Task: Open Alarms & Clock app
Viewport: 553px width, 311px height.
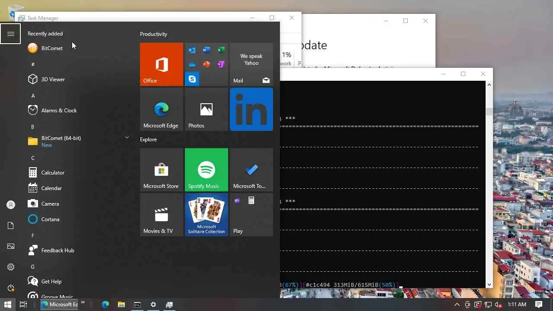Action: point(78,111)
